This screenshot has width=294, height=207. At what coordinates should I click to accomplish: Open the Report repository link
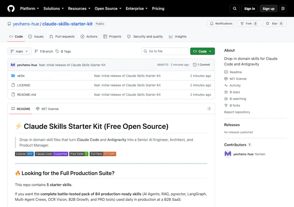pos(237,112)
